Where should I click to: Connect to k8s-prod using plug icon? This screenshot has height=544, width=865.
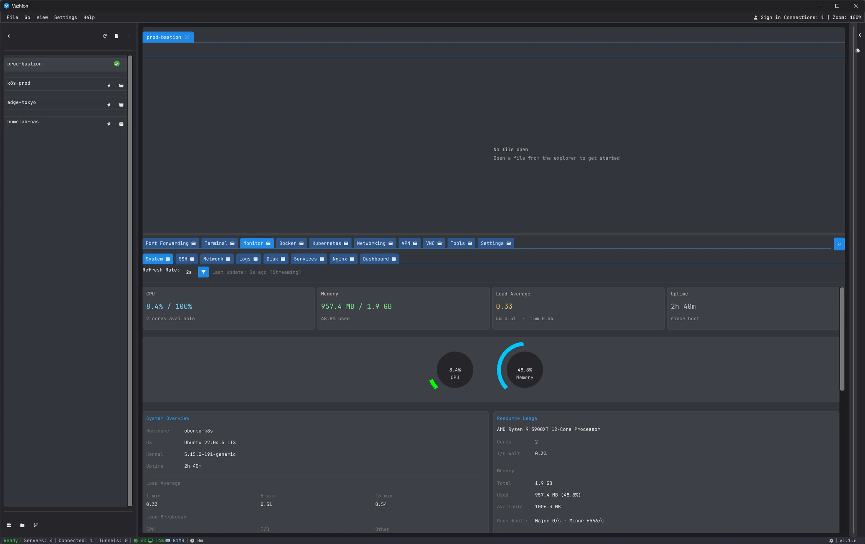(x=109, y=85)
